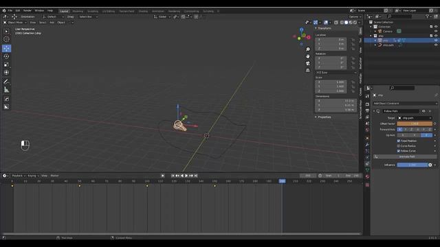Choose the Select Box tool at toolbar top
The height and width of the screenshot is (247, 440).
(x=6, y=32)
